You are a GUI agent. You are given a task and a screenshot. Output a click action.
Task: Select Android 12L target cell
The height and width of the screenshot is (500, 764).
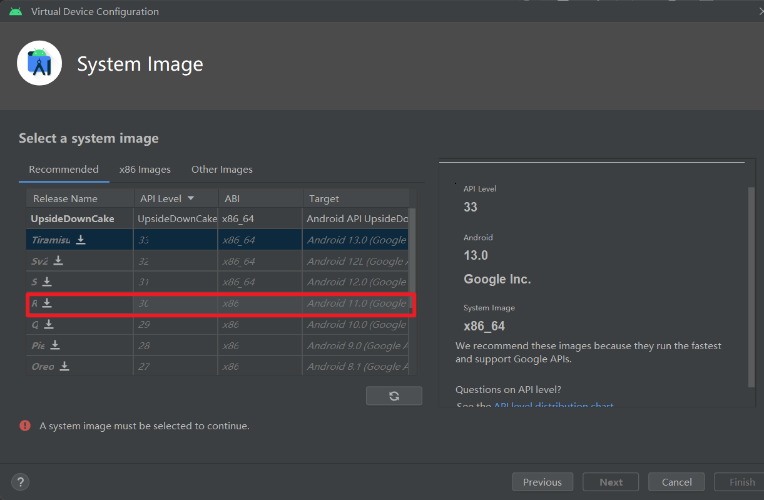coord(355,261)
